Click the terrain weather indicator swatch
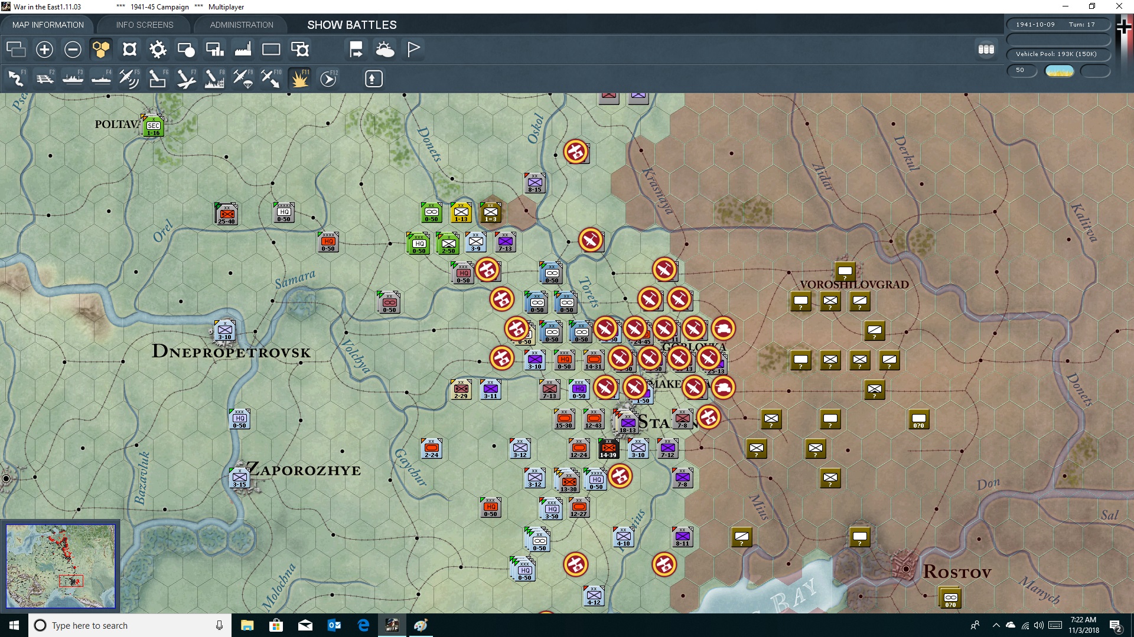This screenshot has width=1134, height=637. click(x=1060, y=70)
